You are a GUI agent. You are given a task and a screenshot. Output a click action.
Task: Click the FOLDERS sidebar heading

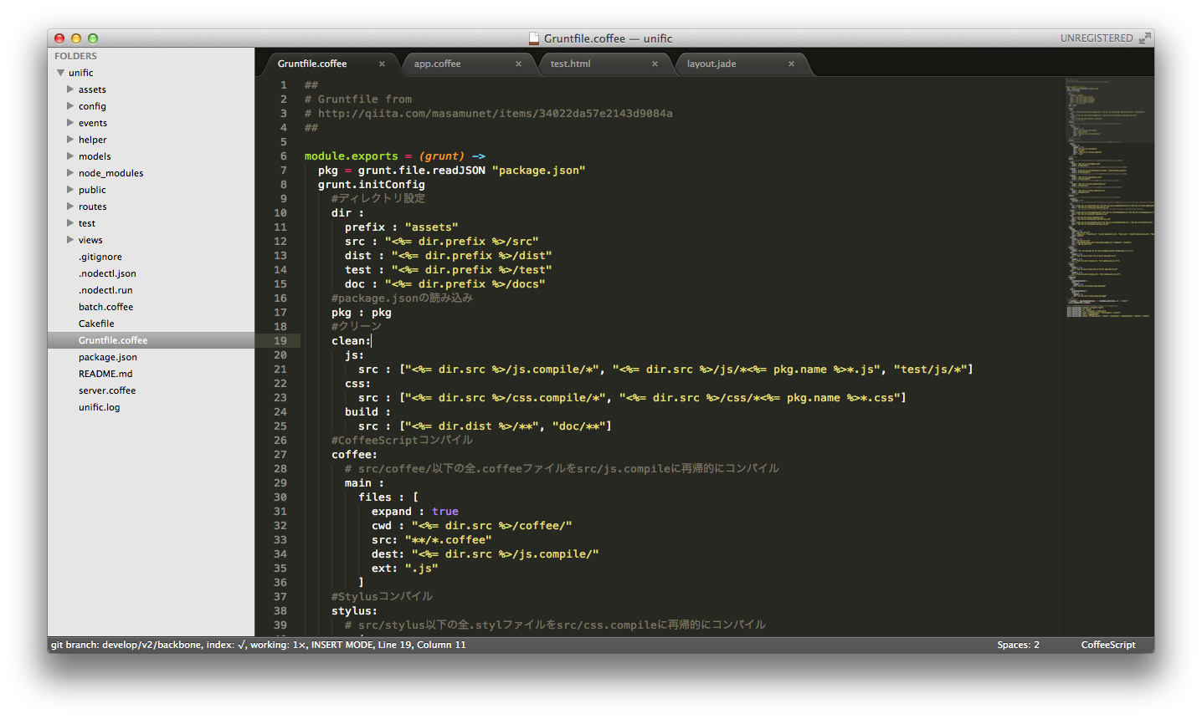(75, 56)
